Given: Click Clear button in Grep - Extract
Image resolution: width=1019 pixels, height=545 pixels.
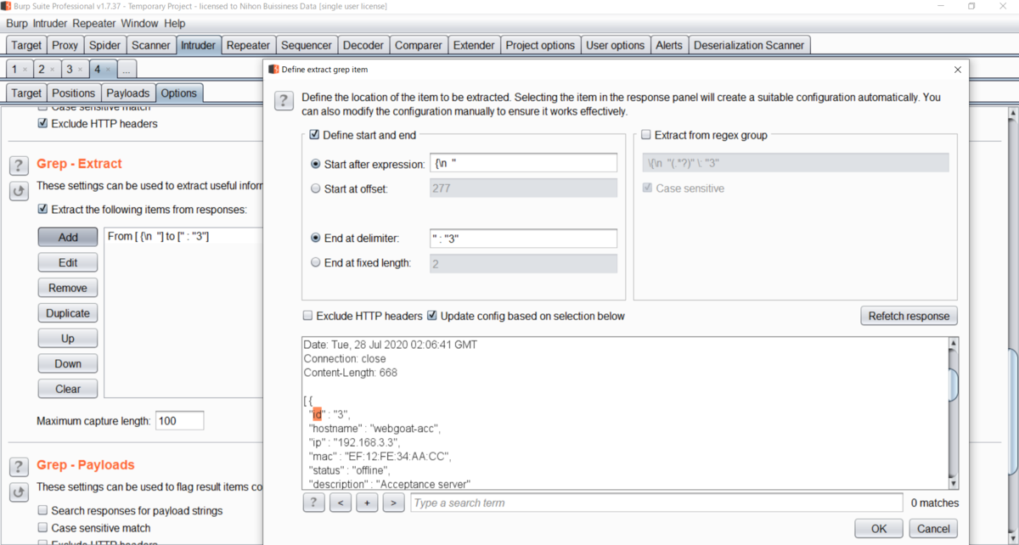Looking at the screenshot, I should pyautogui.click(x=68, y=389).
